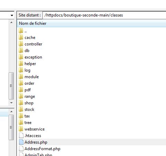Screen dimensions: 166x156
Task: Open the cache folder icon
Action: click(21, 38)
